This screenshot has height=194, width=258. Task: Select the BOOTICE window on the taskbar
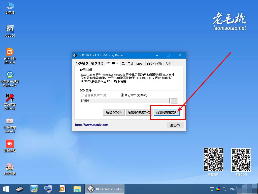click(x=104, y=189)
